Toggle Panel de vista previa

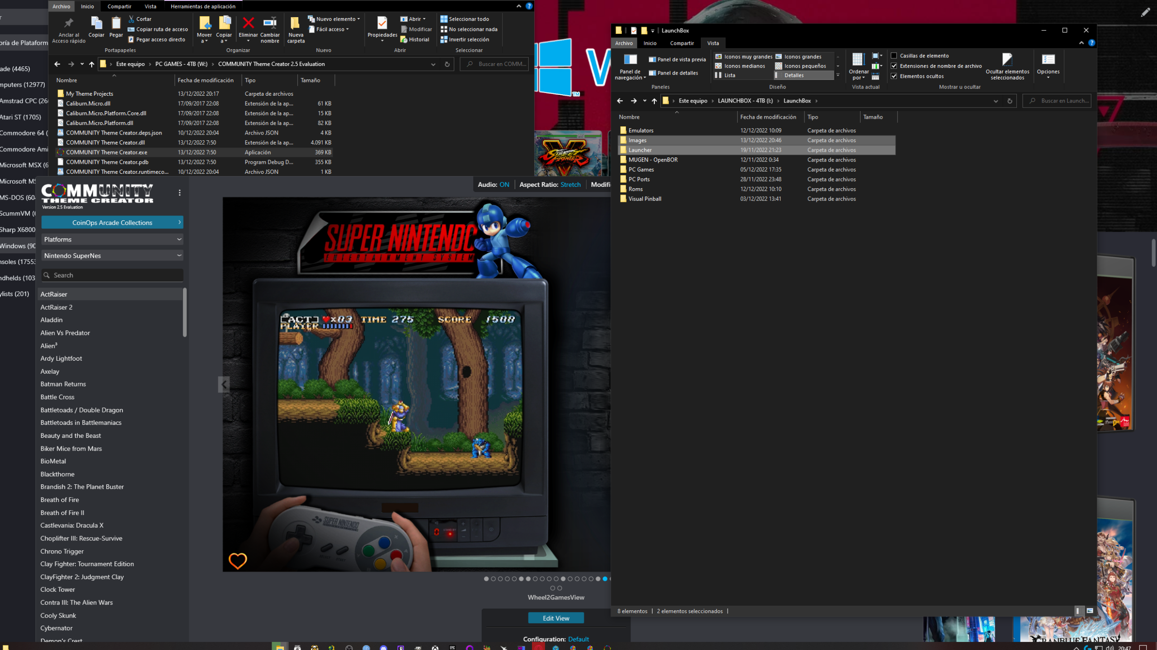click(677, 59)
